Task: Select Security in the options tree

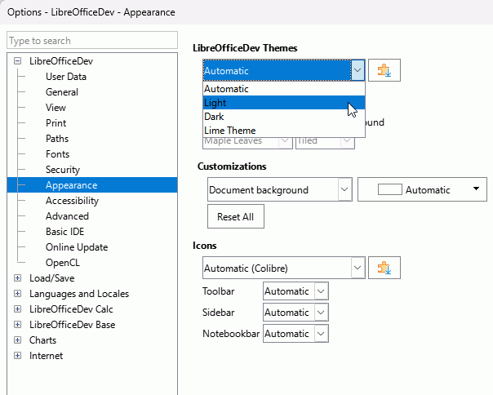Action: click(63, 170)
